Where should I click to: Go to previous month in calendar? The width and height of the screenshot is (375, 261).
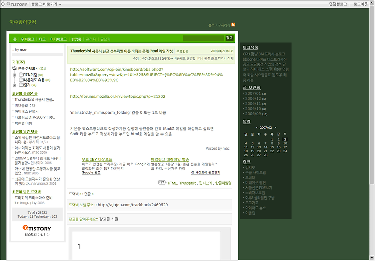coord(256,127)
